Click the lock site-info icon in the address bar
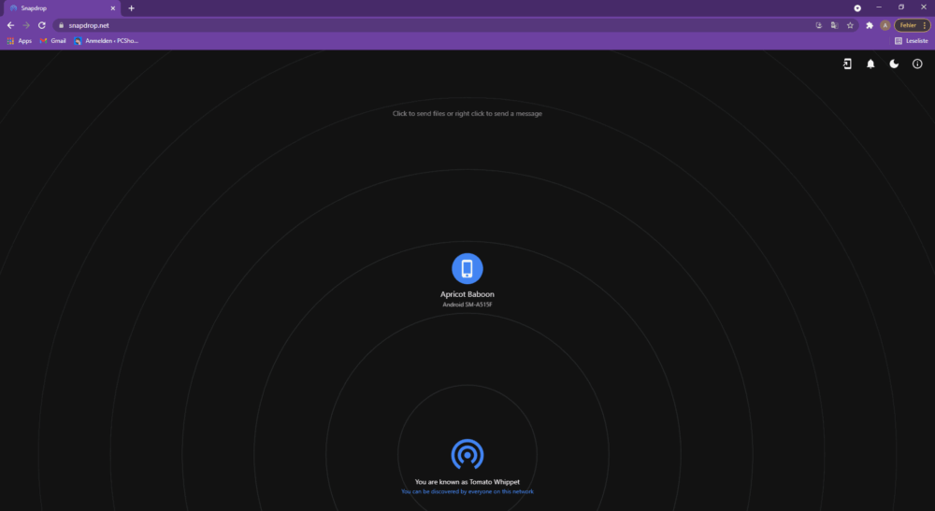Viewport: 935px width, 511px height. [61, 25]
